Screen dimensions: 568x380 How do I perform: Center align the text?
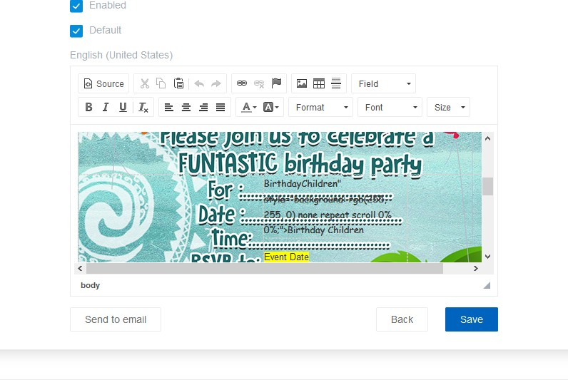186,107
